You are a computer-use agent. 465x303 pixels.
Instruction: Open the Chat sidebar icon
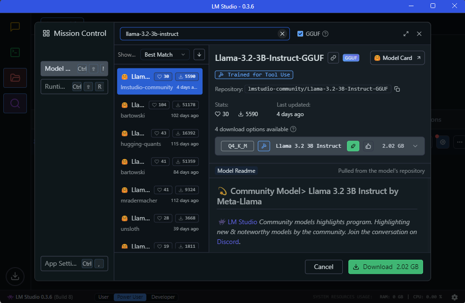[x=15, y=27]
